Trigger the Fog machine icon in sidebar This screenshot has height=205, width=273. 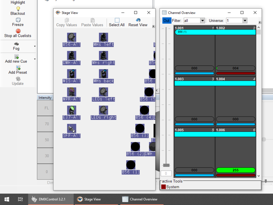(16, 44)
